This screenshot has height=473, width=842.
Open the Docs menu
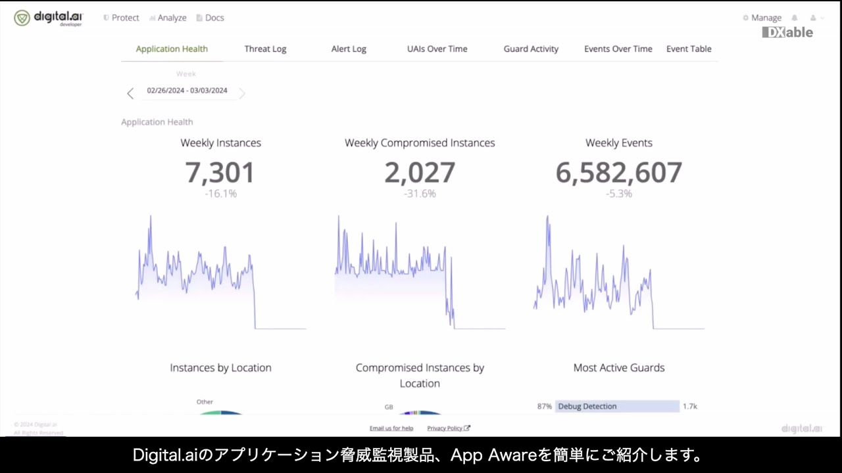click(210, 18)
